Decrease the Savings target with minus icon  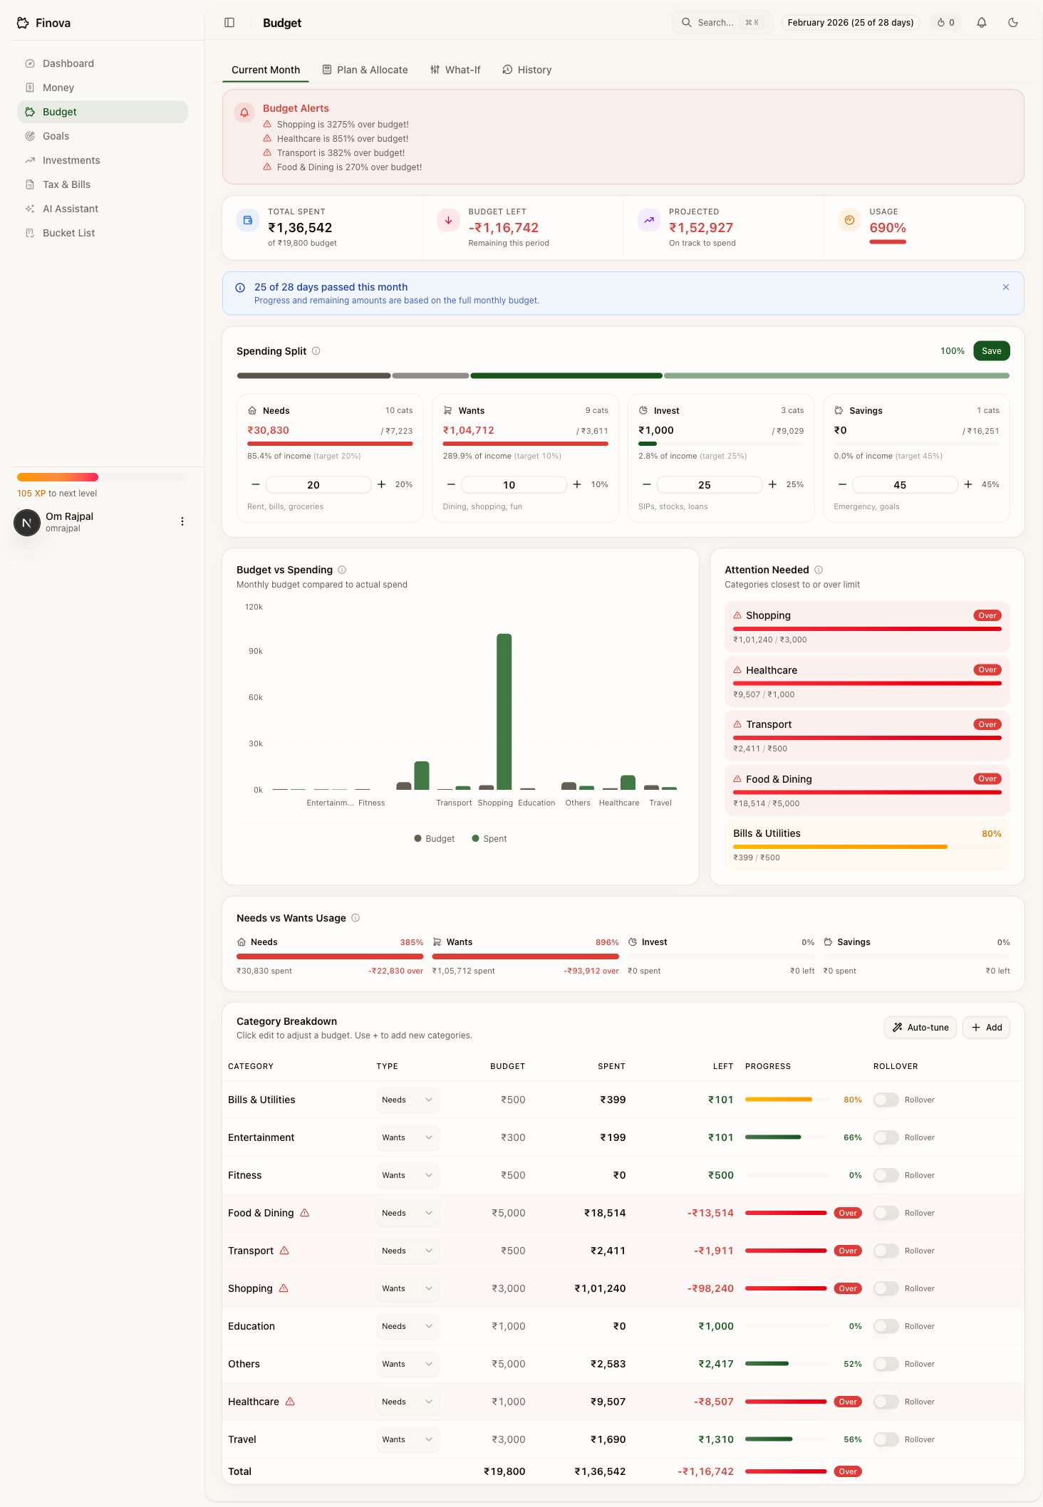pos(842,484)
